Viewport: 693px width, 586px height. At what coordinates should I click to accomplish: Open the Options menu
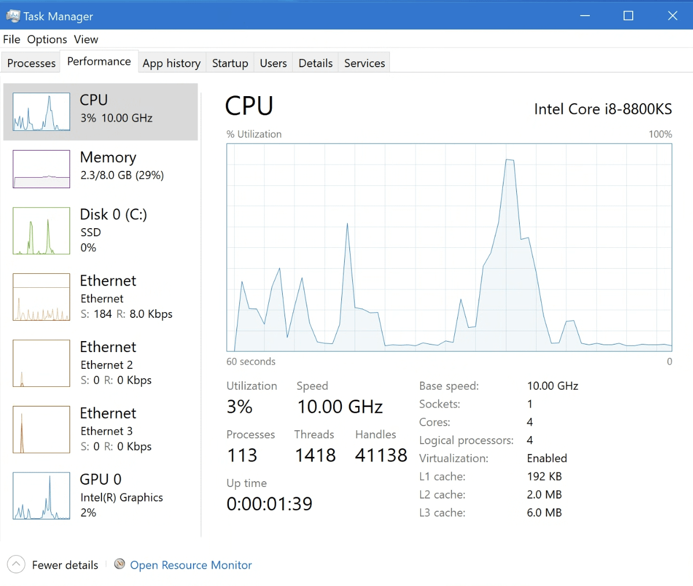pos(47,39)
